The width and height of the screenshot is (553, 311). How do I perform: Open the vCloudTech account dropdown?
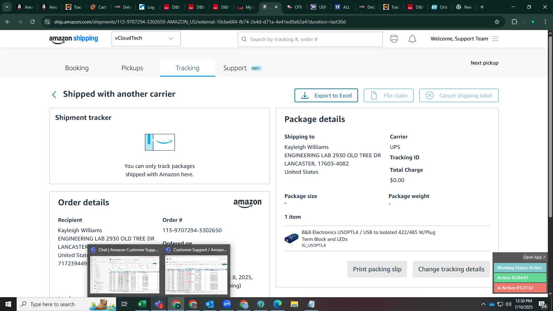[146, 38]
